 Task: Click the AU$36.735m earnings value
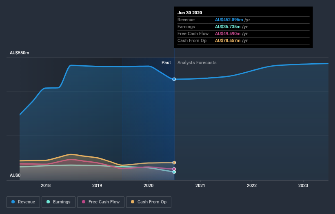[228, 27]
